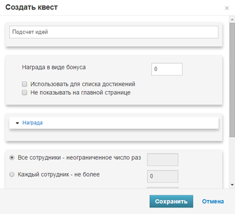
Task: Click the scrollbar track below the thumb
Action: [232, 159]
